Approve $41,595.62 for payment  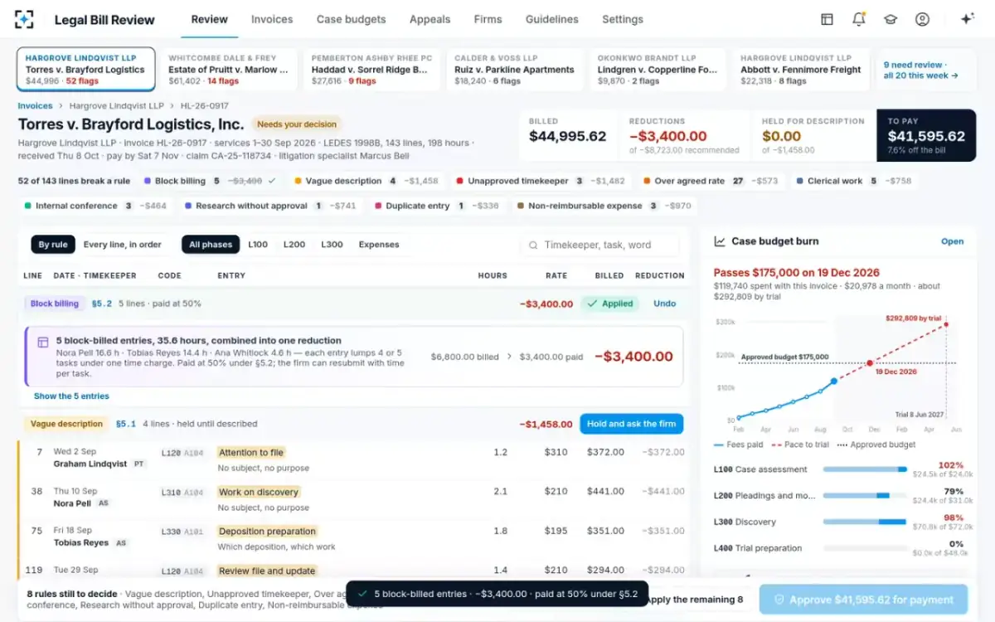863,600
